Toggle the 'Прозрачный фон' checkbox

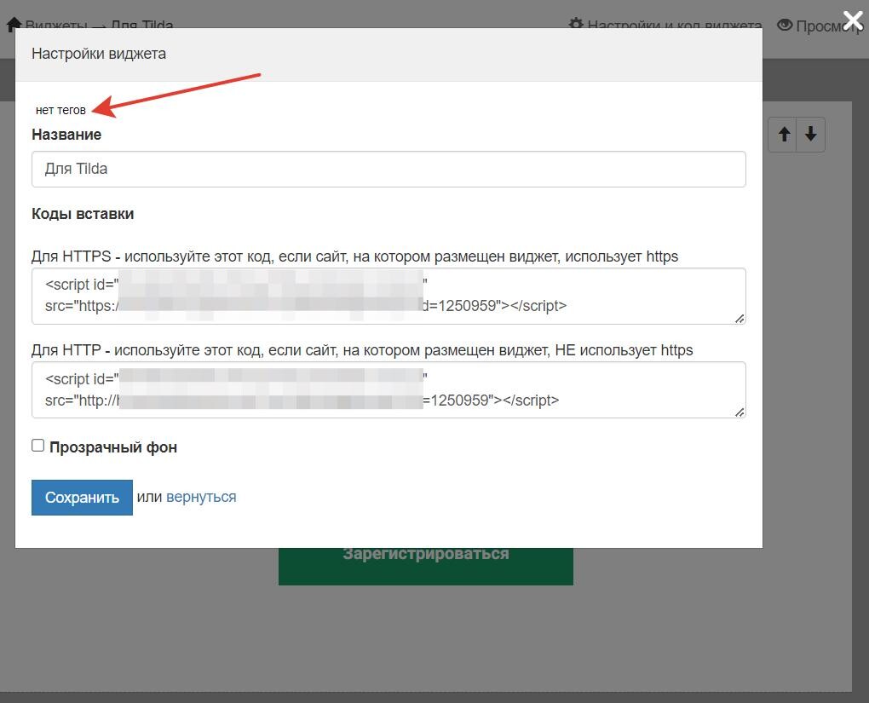[37, 445]
